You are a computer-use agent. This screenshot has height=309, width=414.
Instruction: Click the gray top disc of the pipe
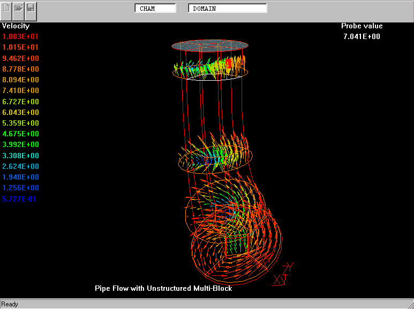tap(209, 45)
